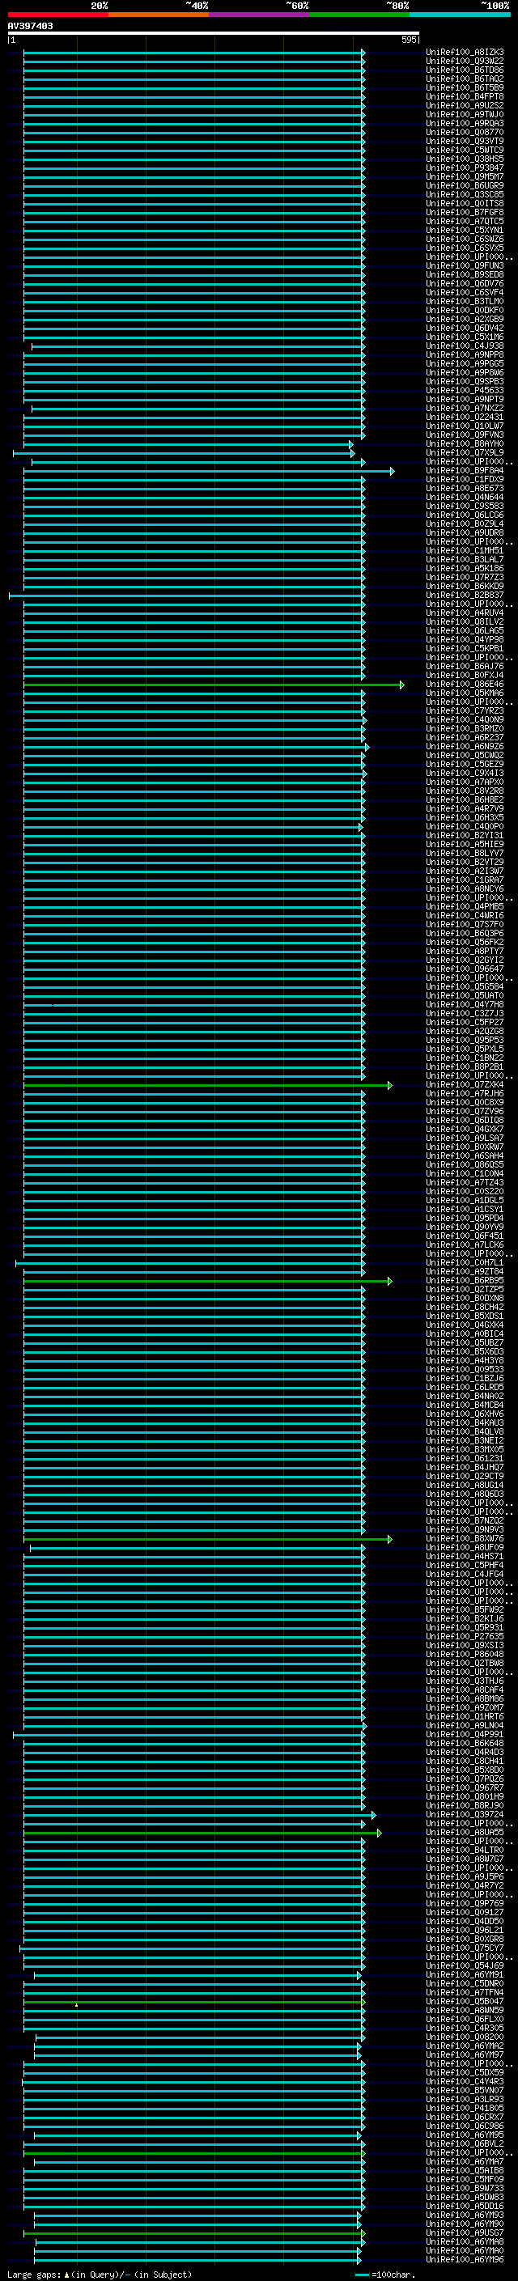
Task: Select hit label UniRef100_Q4GXK4
Action: click(x=465, y=1325)
